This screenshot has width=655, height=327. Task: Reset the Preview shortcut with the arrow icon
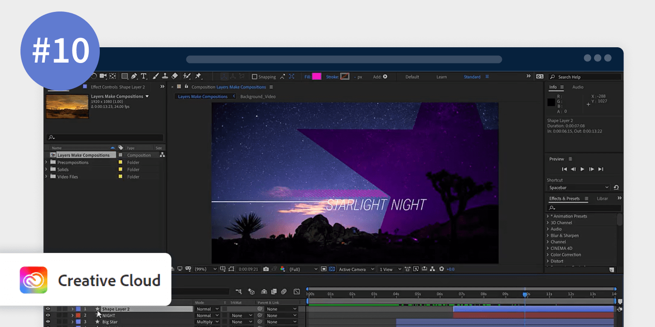(x=616, y=187)
